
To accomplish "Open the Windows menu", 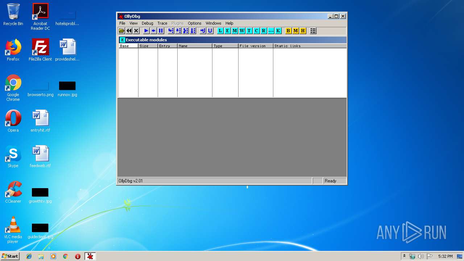I will click(x=213, y=23).
